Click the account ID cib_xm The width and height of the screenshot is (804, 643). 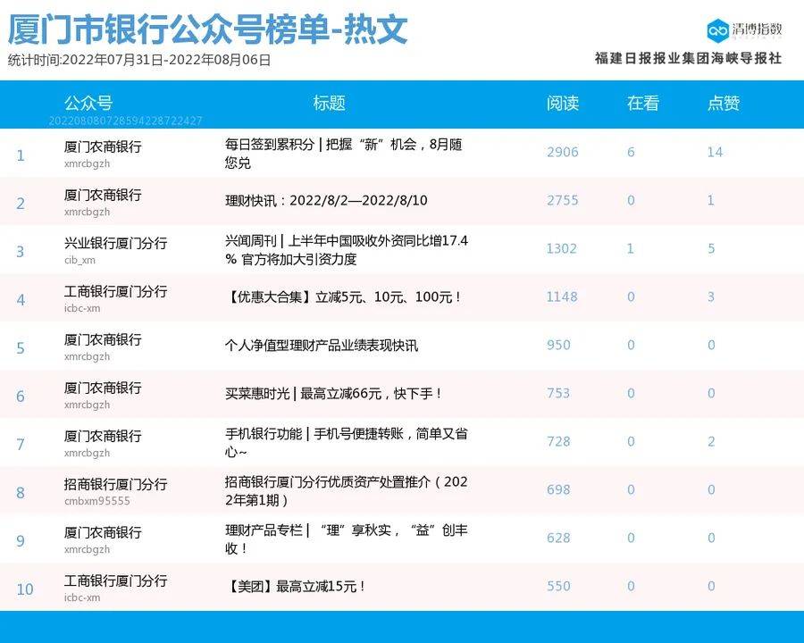(x=80, y=260)
